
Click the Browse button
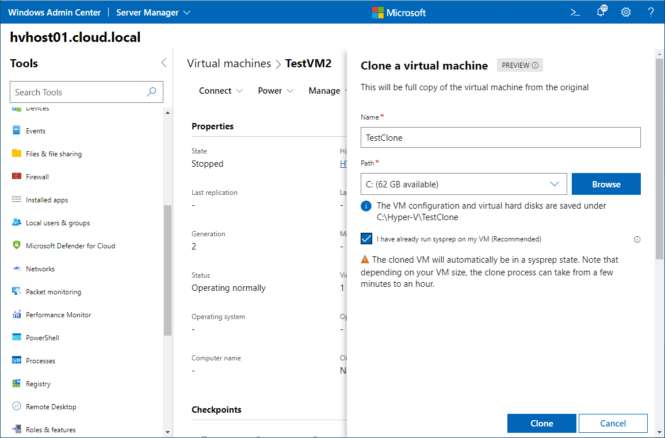pos(606,184)
